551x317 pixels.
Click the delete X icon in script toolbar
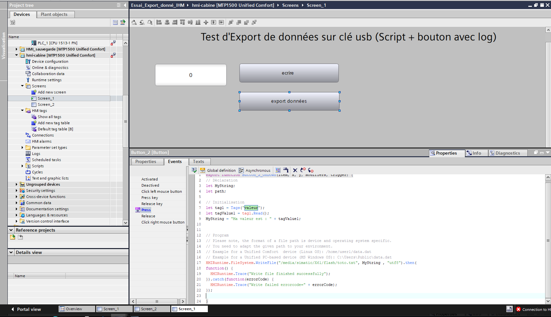click(295, 170)
